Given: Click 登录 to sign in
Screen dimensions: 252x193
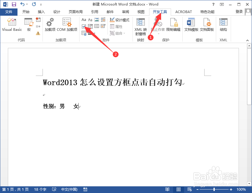Looking at the screenshot, I should (239, 12).
